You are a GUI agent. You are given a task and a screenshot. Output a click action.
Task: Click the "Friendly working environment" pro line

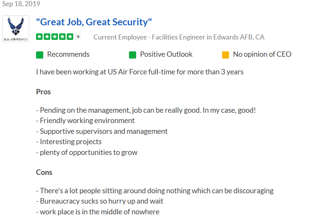tap(87, 121)
